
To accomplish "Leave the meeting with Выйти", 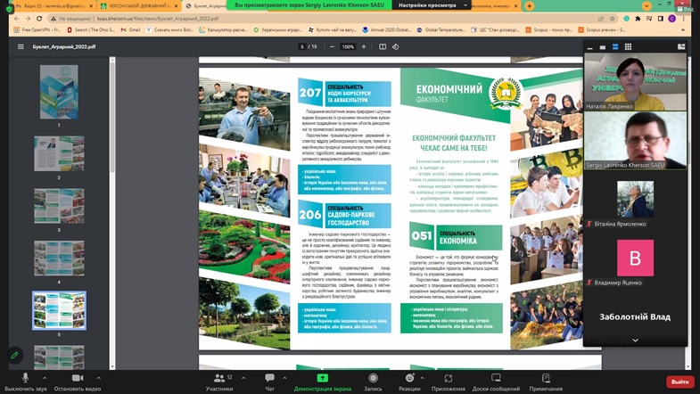I will point(679,382).
